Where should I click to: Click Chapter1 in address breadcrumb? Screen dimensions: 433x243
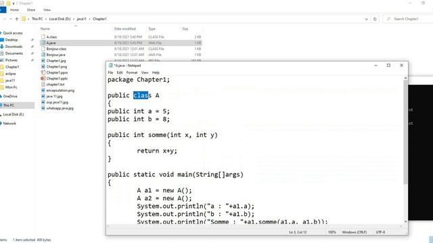click(99, 19)
